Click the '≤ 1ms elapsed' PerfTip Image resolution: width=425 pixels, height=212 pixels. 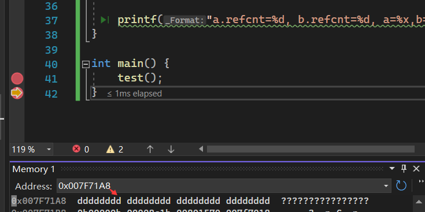(x=134, y=94)
